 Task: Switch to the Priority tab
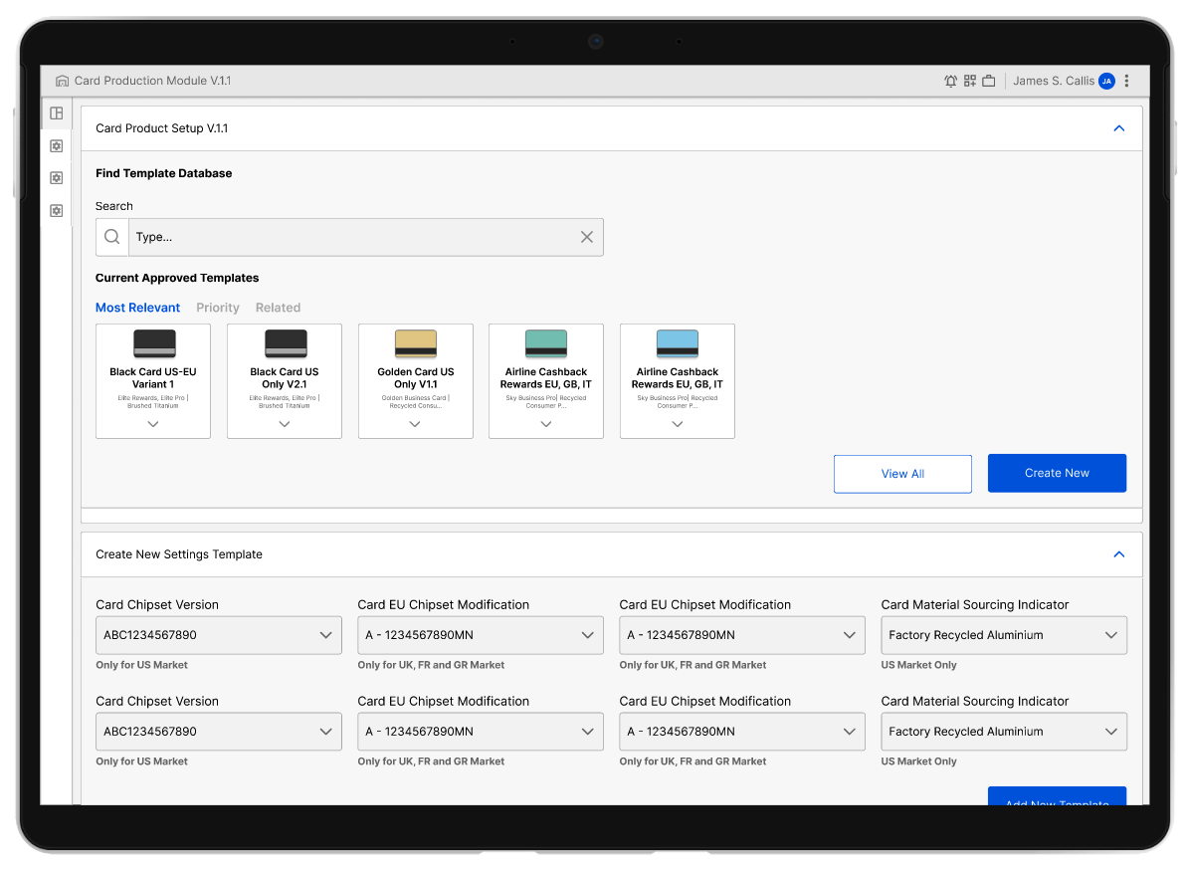tap(218, 308)
